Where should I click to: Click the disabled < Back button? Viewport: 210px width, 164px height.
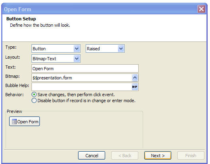point(125,156)
